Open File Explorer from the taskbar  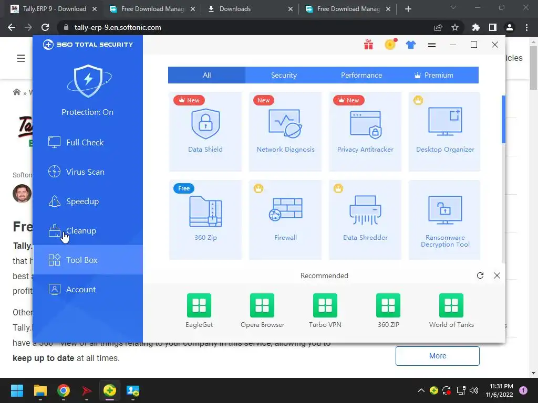point(40,390)
